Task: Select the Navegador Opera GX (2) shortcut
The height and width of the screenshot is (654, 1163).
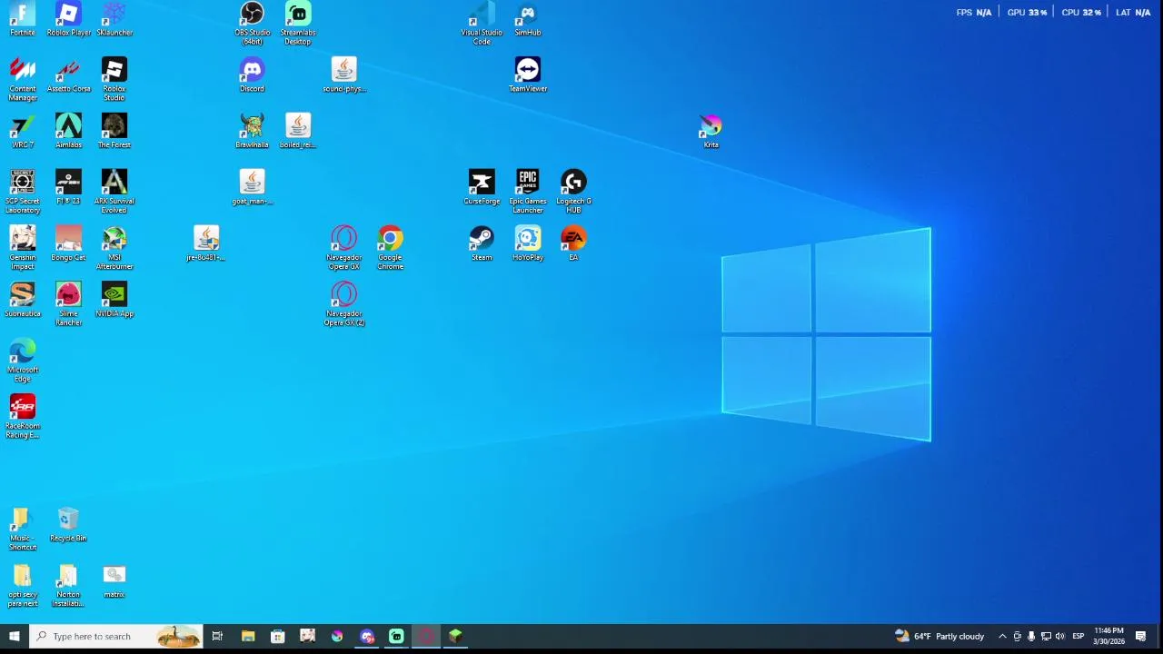Action: pyautogui.click(x=343, y=305)
